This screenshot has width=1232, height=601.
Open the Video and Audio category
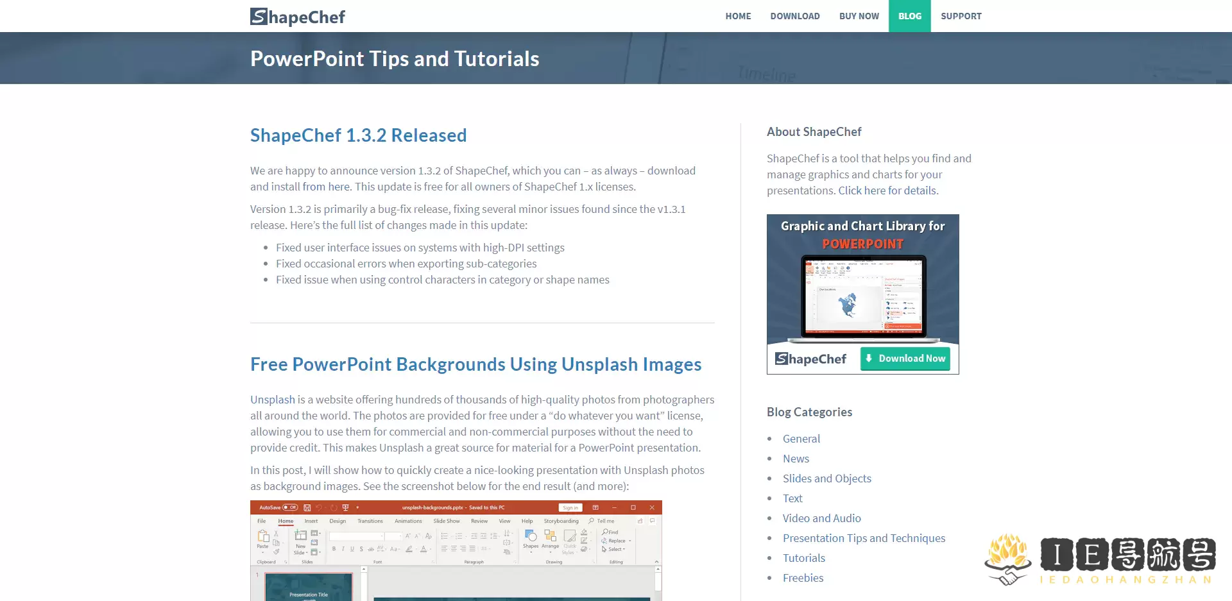pos(822,518)
